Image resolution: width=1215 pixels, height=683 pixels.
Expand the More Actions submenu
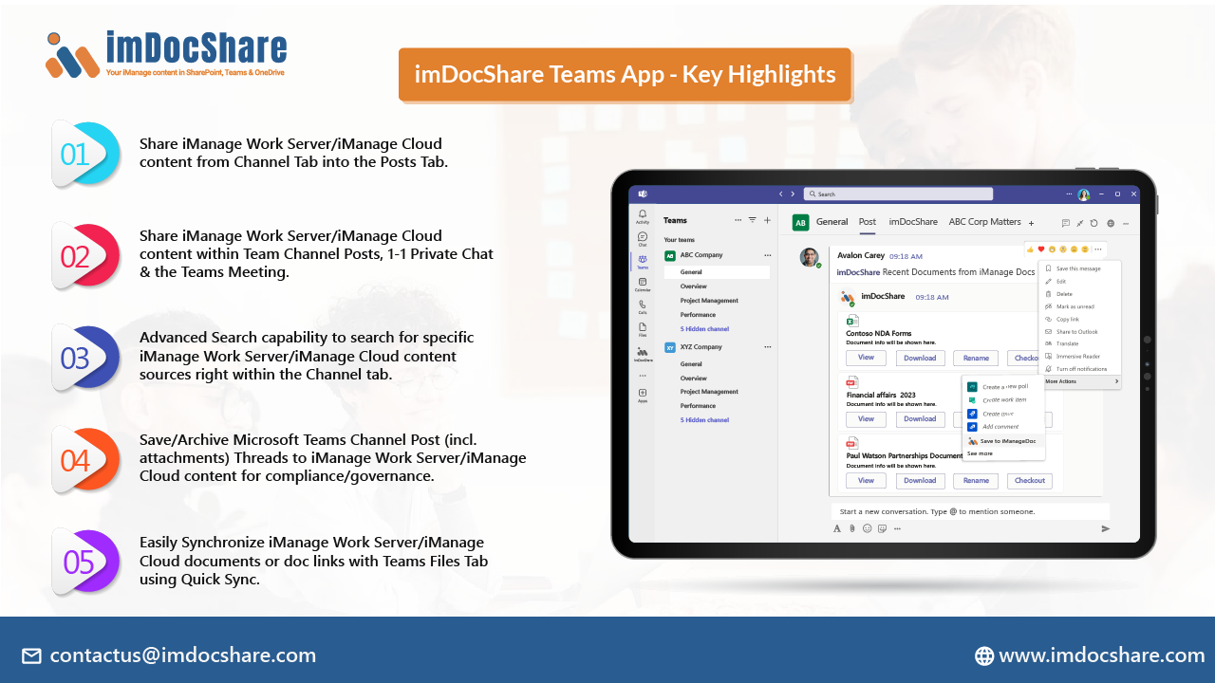pyautogui.click(x=1061, y=381)
